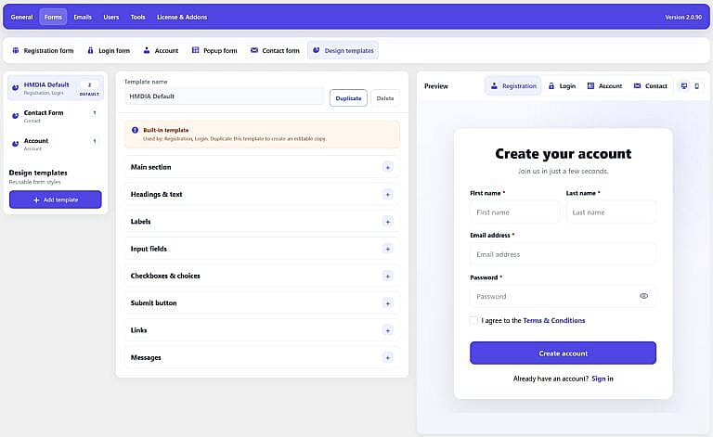
Task: Show the Login preview tab label
Action: [x=567, y=86]
